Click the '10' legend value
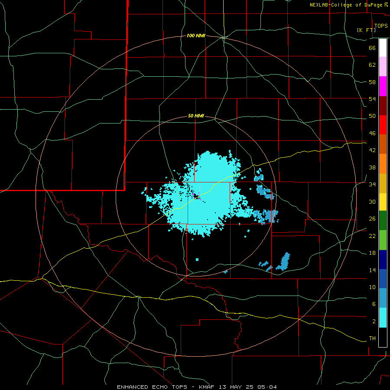 pos(372,287)
